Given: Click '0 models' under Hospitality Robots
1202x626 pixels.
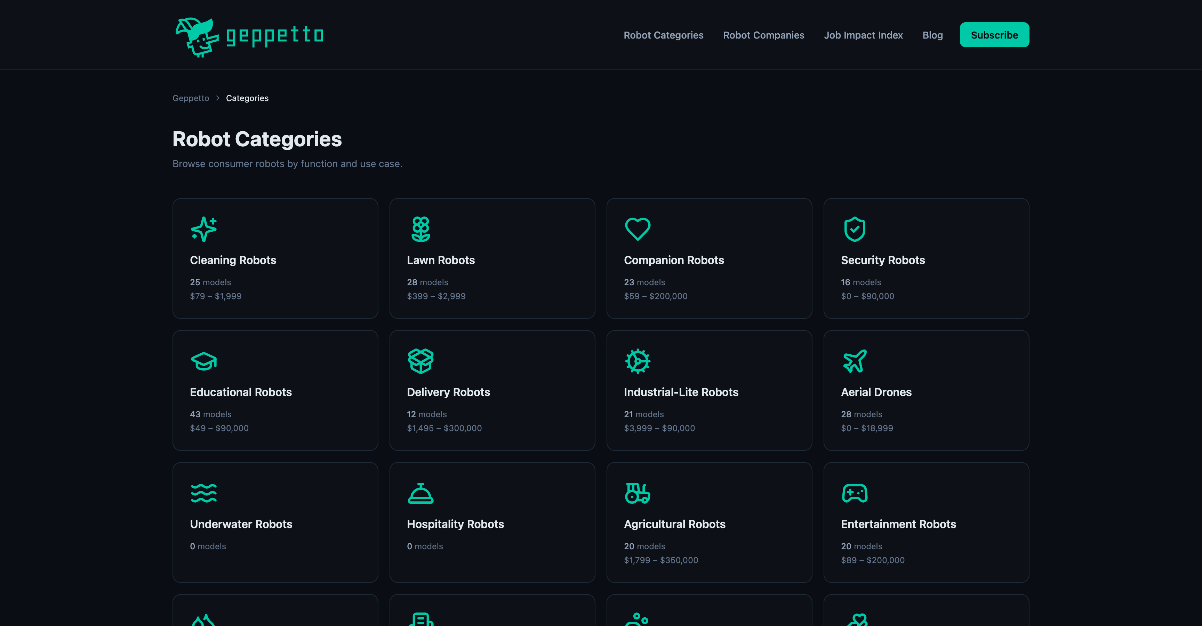Looking at the screenshot, I should (425, 546).
